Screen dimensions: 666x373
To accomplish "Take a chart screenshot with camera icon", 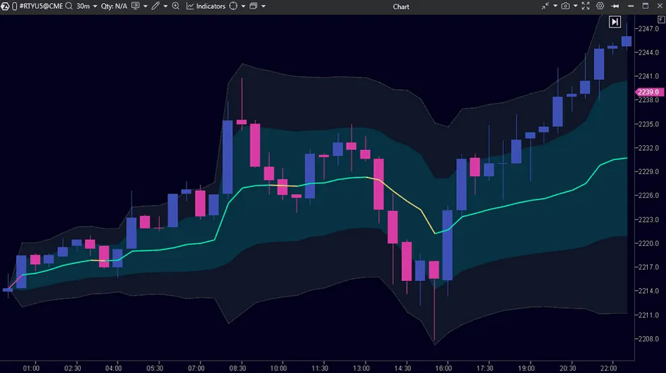I will tap(566, 6).
